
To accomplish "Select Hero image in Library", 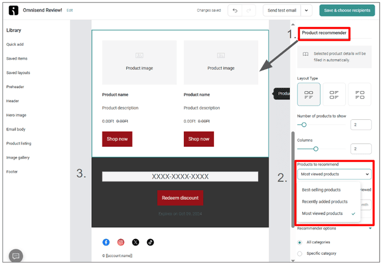I will coord(16,115).
